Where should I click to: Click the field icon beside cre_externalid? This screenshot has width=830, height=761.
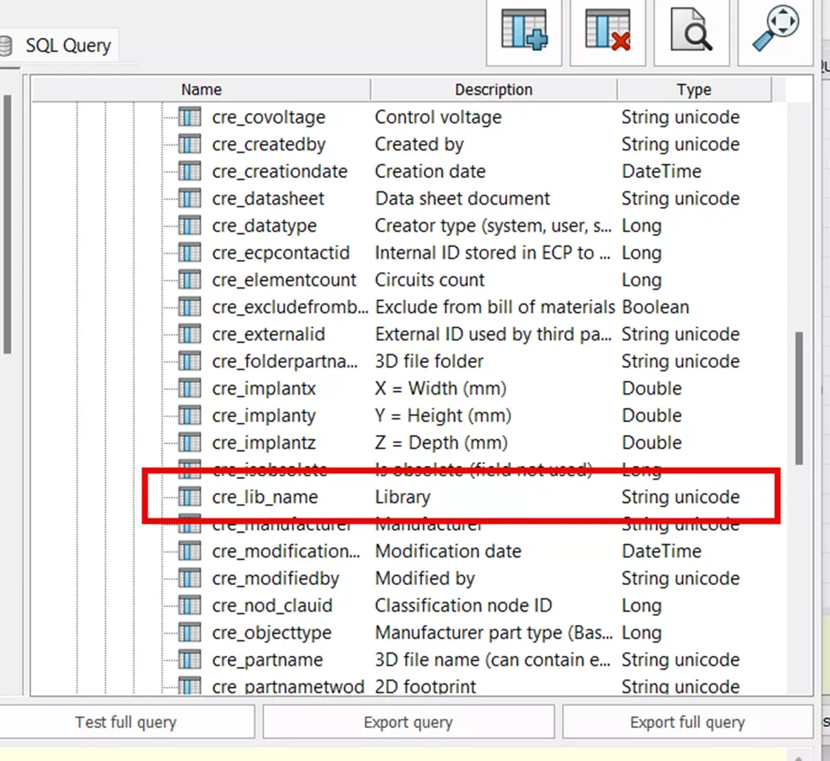pos(190,334)
